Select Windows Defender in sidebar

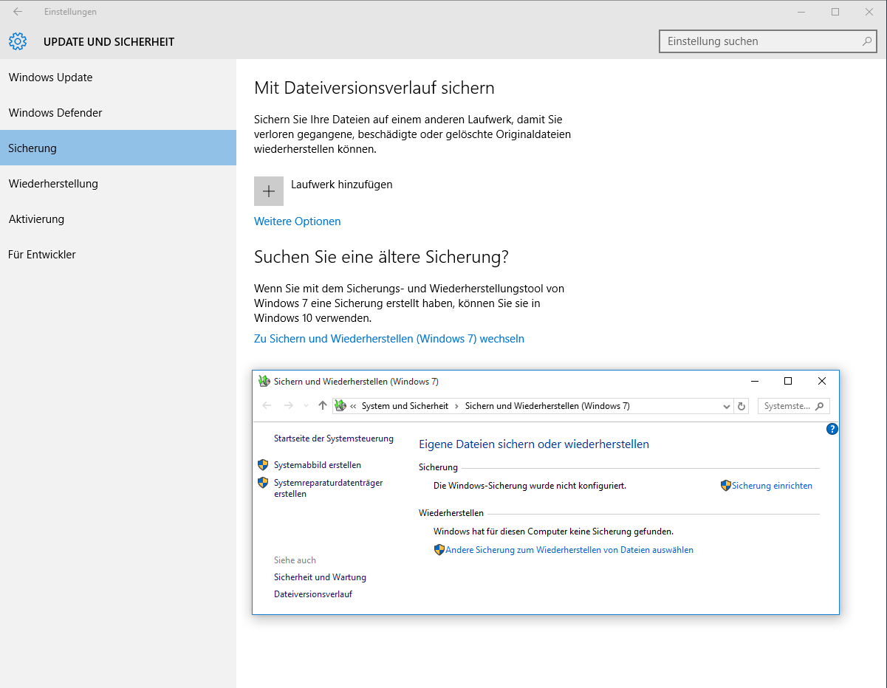pyautogui.click(x=118, y=113)
